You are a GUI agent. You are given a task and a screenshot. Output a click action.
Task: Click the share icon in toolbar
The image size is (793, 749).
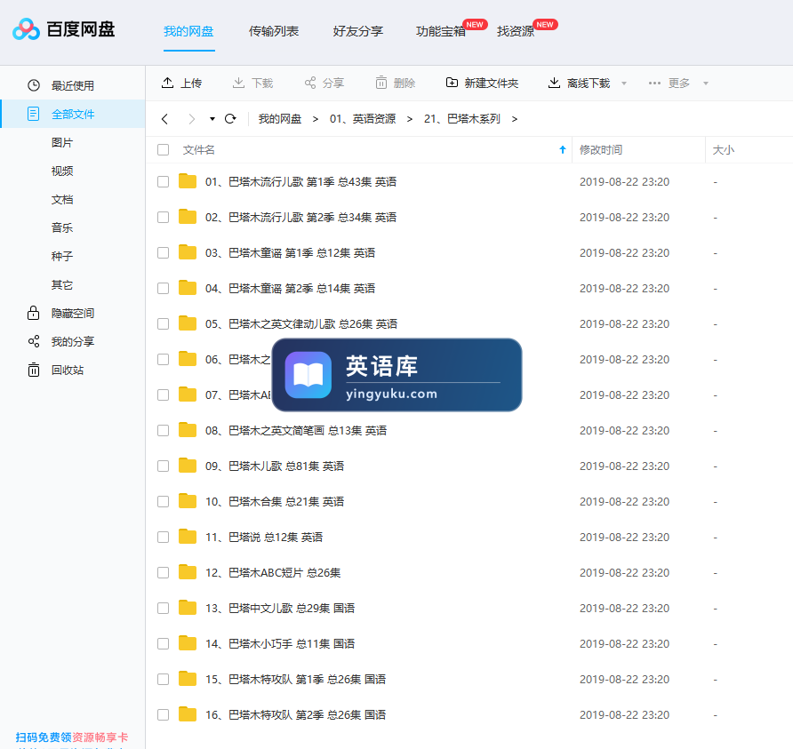pyautogui.click(x=310, y=83)
